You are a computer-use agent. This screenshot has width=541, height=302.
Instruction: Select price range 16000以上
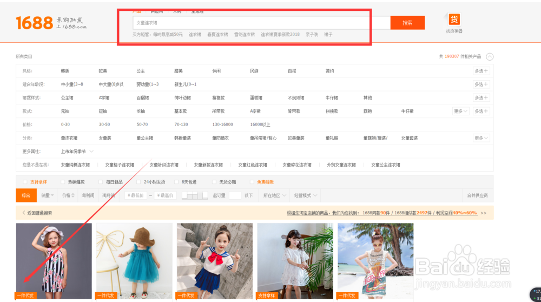(260, 124)
